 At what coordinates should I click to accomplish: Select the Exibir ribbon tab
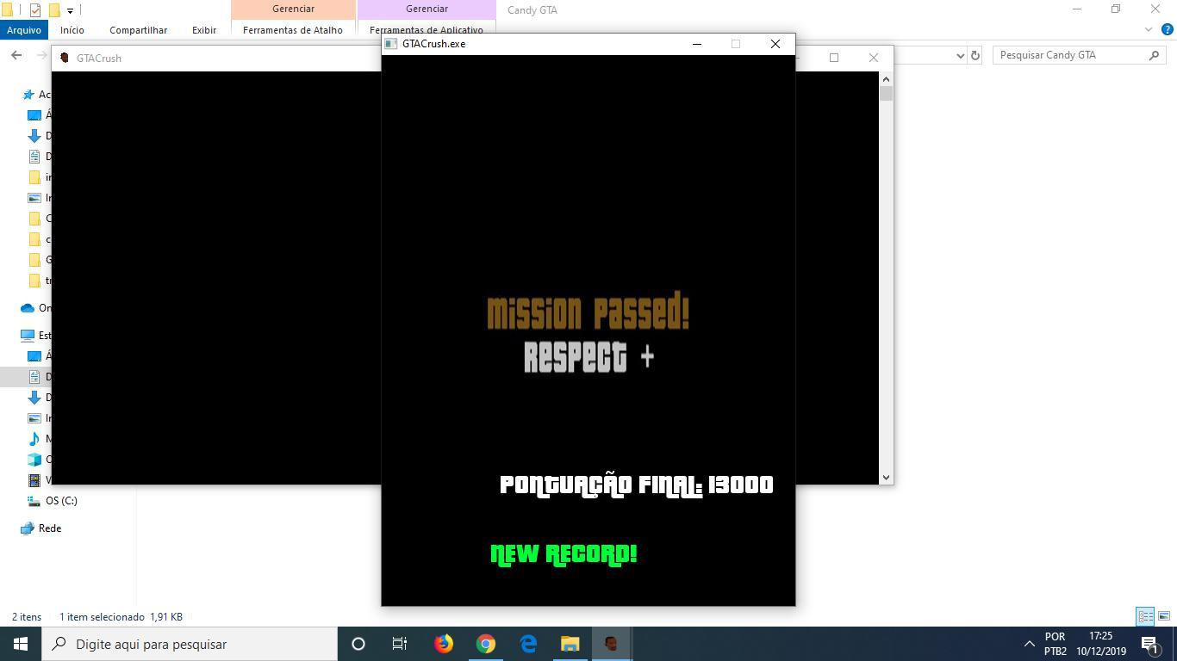(x=204, y=30)
